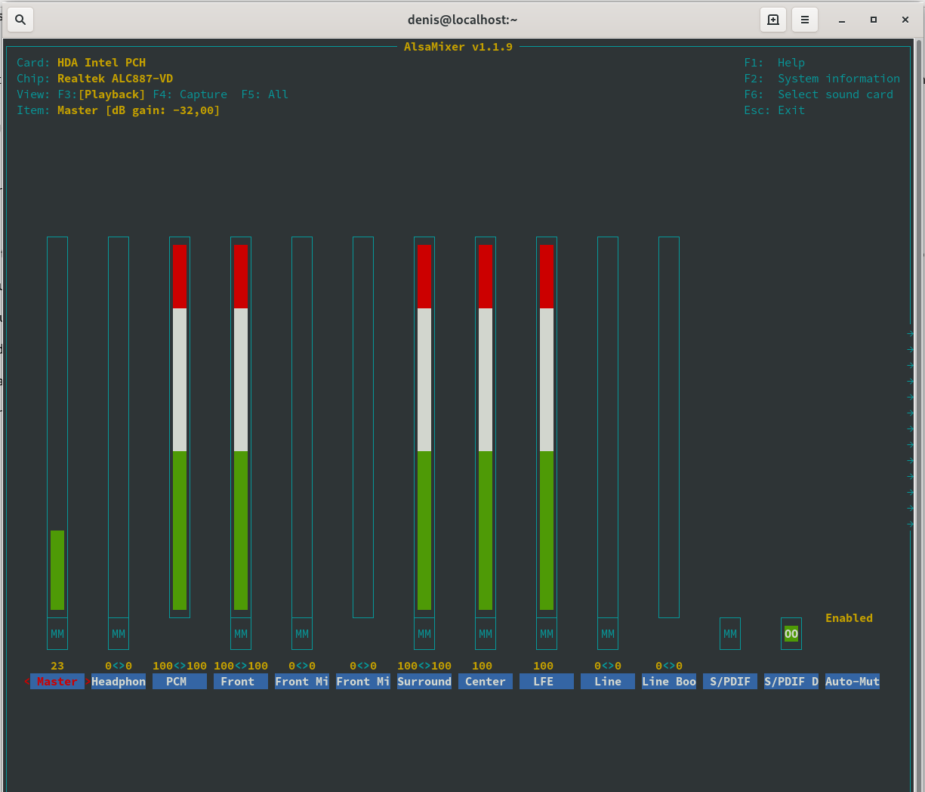Click Chip name Realtek ALC887-VD

pos(115,79)
